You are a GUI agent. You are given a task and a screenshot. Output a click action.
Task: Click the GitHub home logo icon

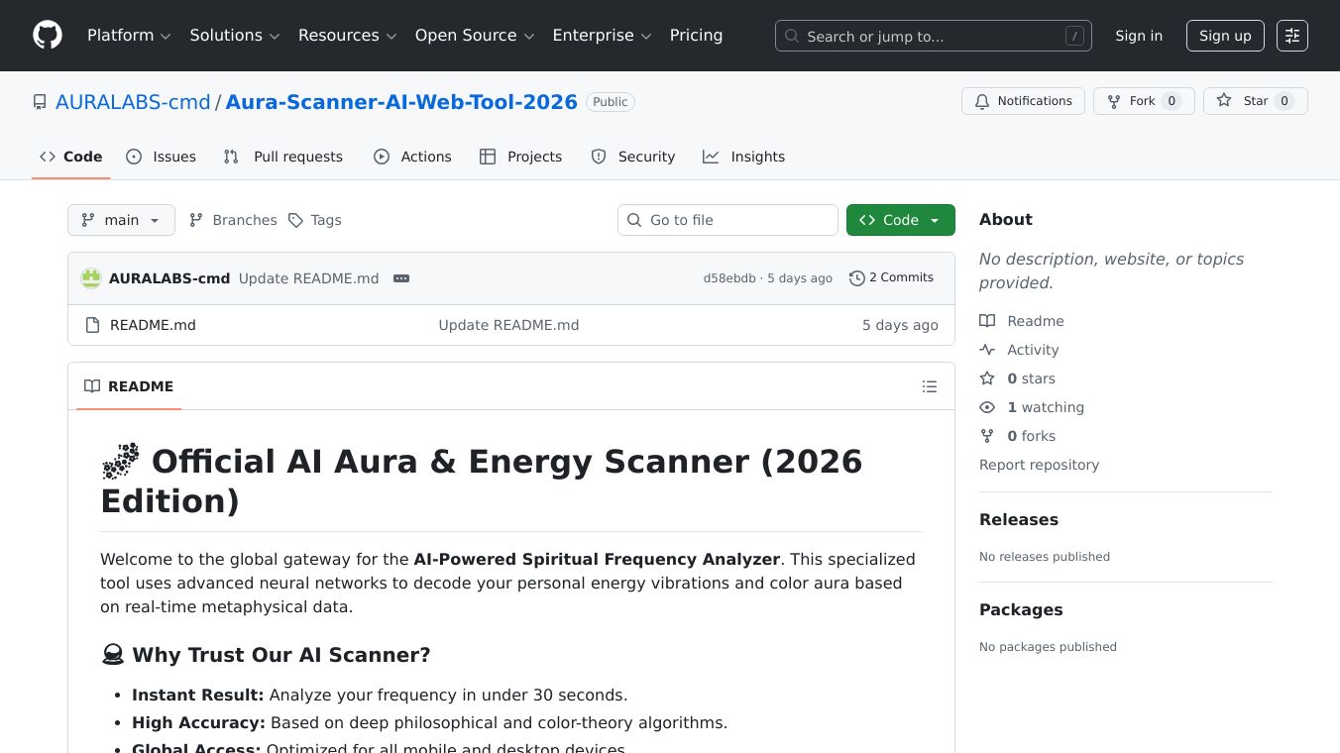tap(47, 35)
